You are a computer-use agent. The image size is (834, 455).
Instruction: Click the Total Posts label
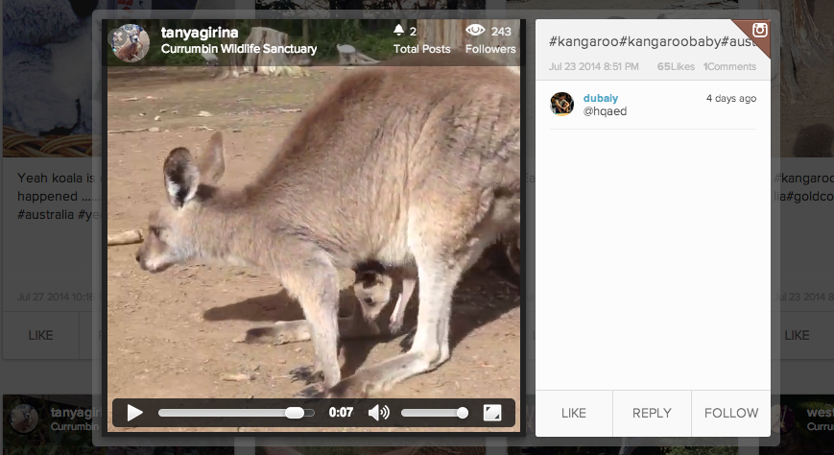[421, 49]
